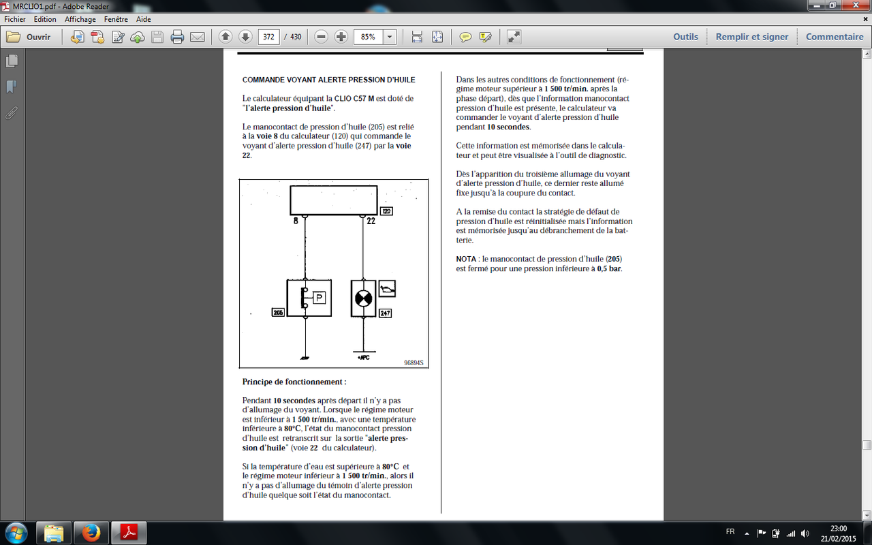Click the zoom percentage field showing 85%
872x545 pixels.
click(369, 37)
